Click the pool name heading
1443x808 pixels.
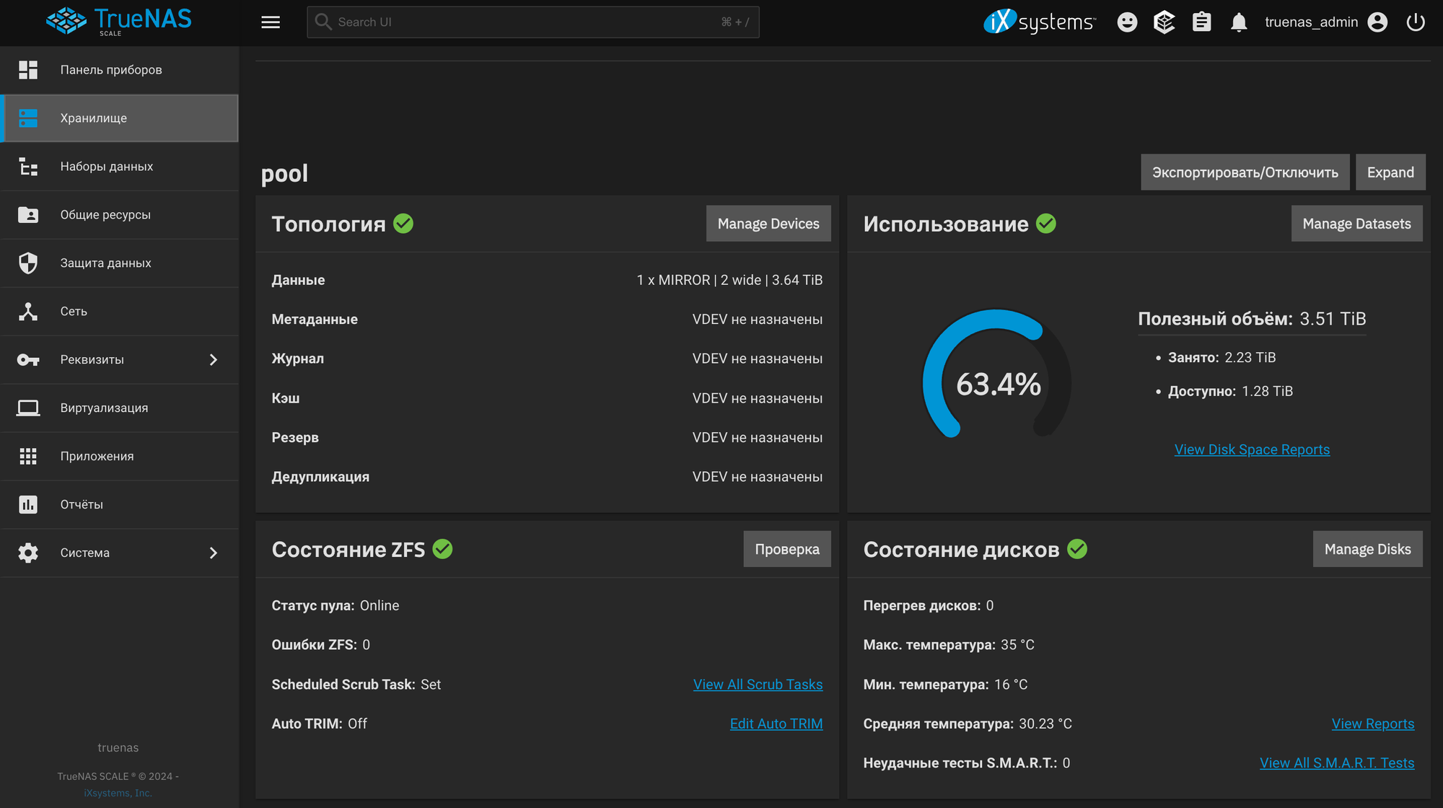pyautogui.click(x=284, y=174)
